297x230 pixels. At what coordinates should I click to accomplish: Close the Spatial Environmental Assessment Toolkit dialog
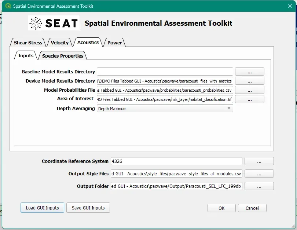click(290, 6)
